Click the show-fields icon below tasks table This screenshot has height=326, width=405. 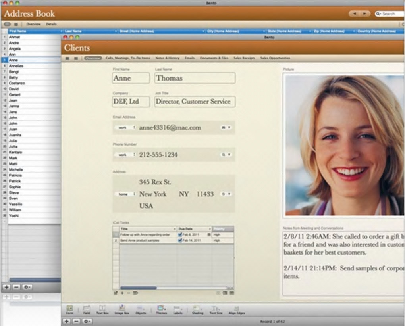[135, 293]
